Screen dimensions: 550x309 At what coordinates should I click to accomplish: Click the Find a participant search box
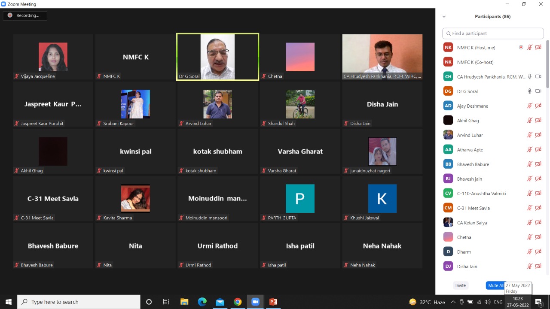(x=493, y=33)
